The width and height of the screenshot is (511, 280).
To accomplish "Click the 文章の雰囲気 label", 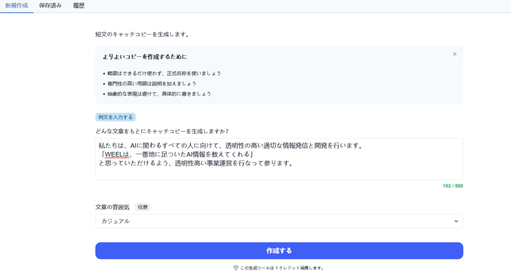I will [x=112, y=207].
